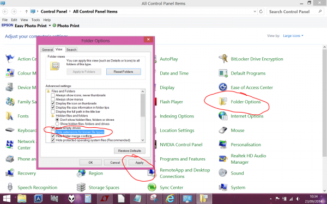This screenshot has height=204, width=327.
Task: Click OK in Folder Options
Action: click(90, 162)
